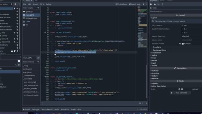202x114 pixels.
Task: Jump to the _close_network method in methods list
Action: tap(29, 75)
